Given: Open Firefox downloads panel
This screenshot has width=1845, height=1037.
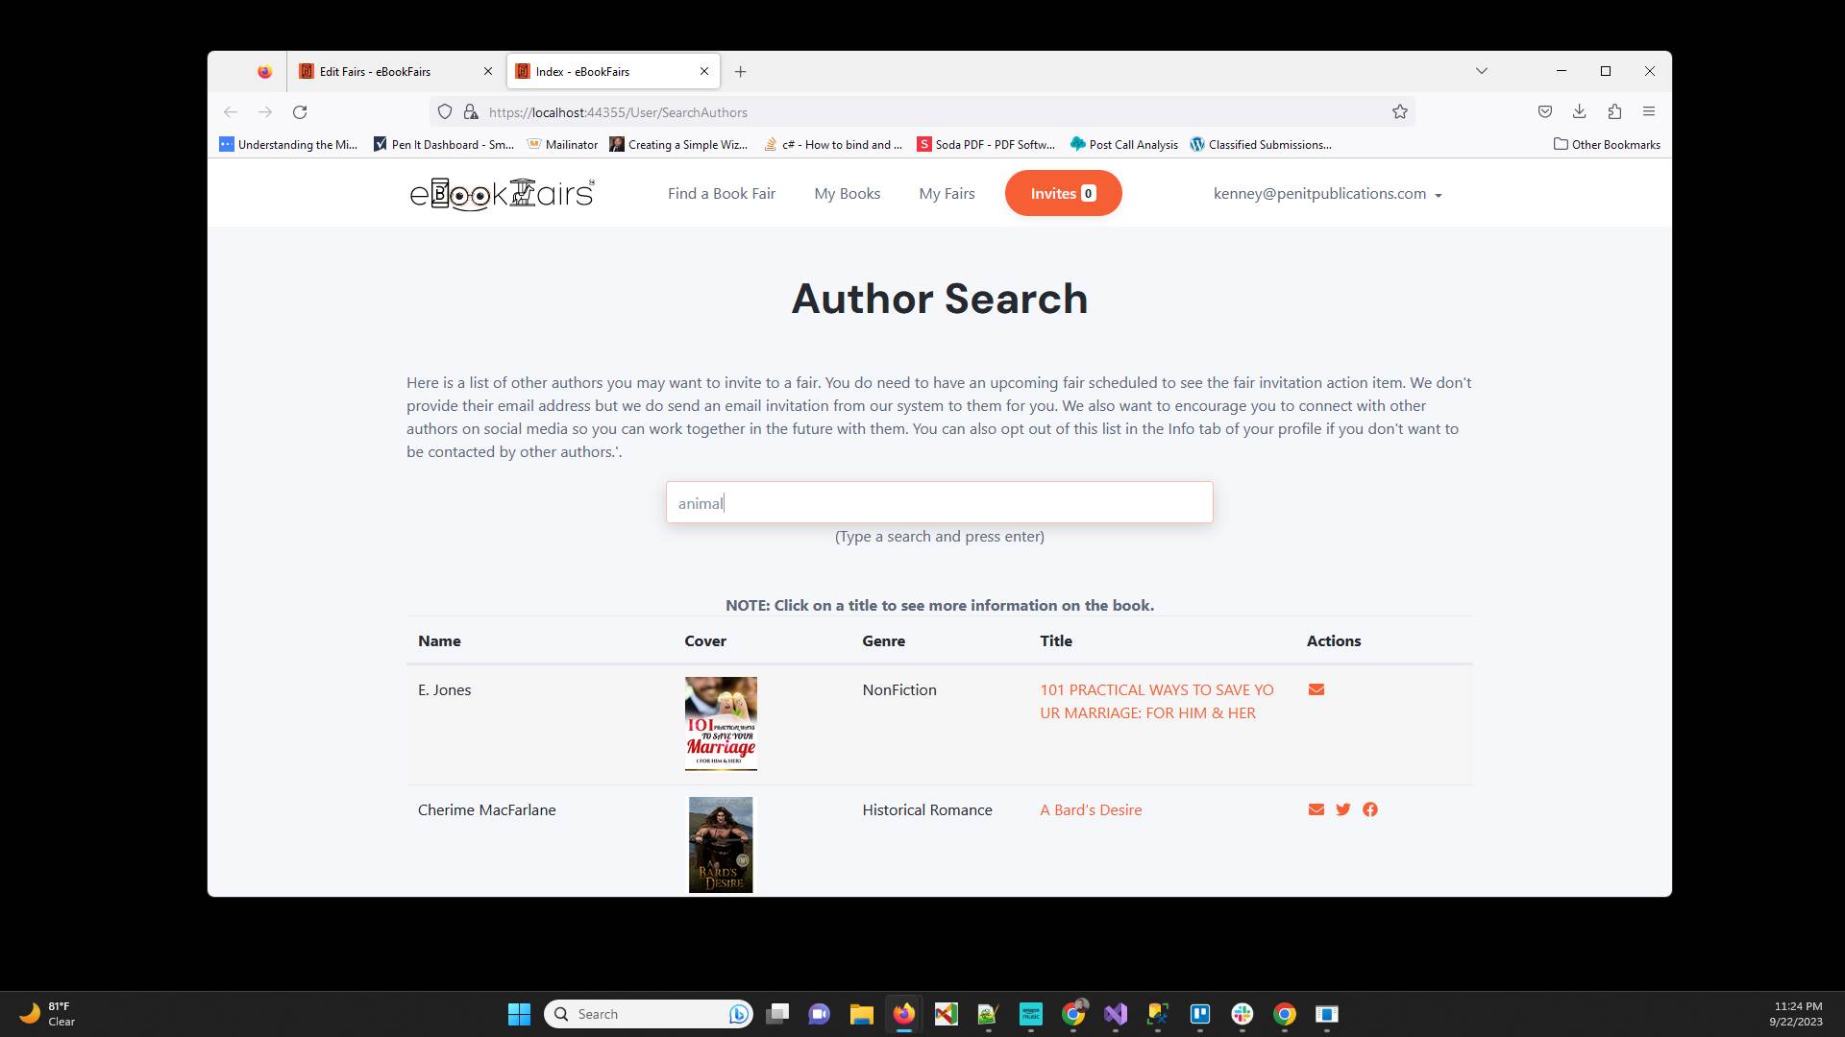Looking at the screenshot, I should pyautogui.click(x=1579, y=111).
